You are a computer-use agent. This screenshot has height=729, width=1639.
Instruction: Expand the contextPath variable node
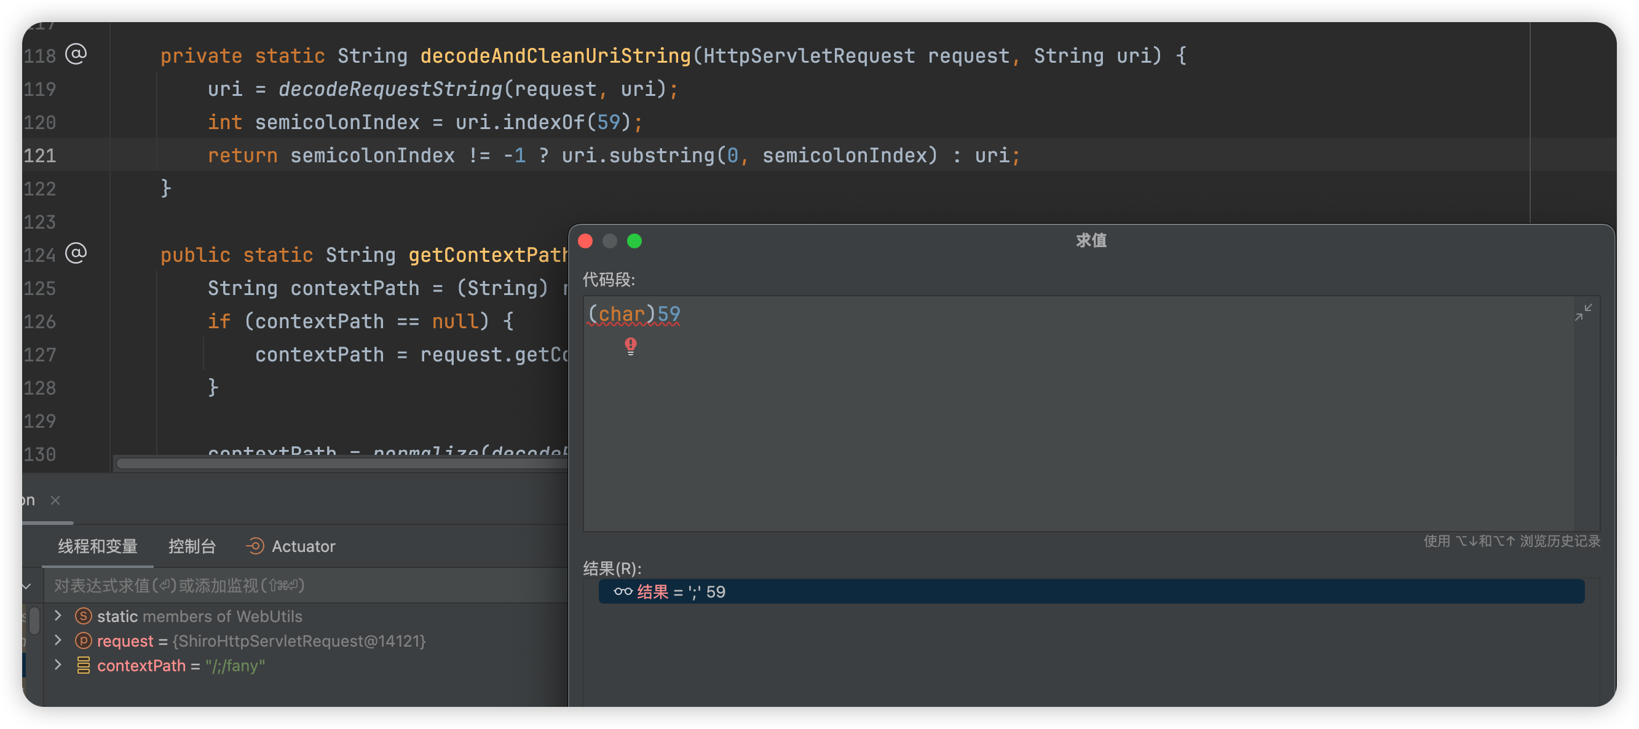(58, 664)
